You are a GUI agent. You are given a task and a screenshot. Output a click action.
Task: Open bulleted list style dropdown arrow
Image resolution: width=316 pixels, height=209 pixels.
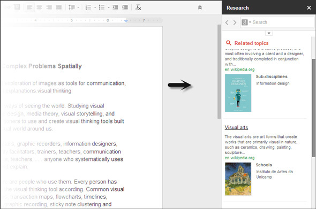pyautogui.click(x=109, y=7)
